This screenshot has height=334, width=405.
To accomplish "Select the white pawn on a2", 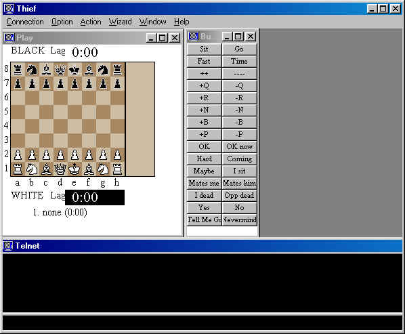I will [18, 155].
